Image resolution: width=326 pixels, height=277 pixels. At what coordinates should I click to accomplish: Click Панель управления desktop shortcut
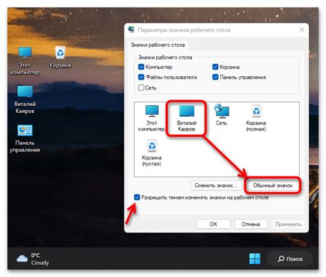25,139
